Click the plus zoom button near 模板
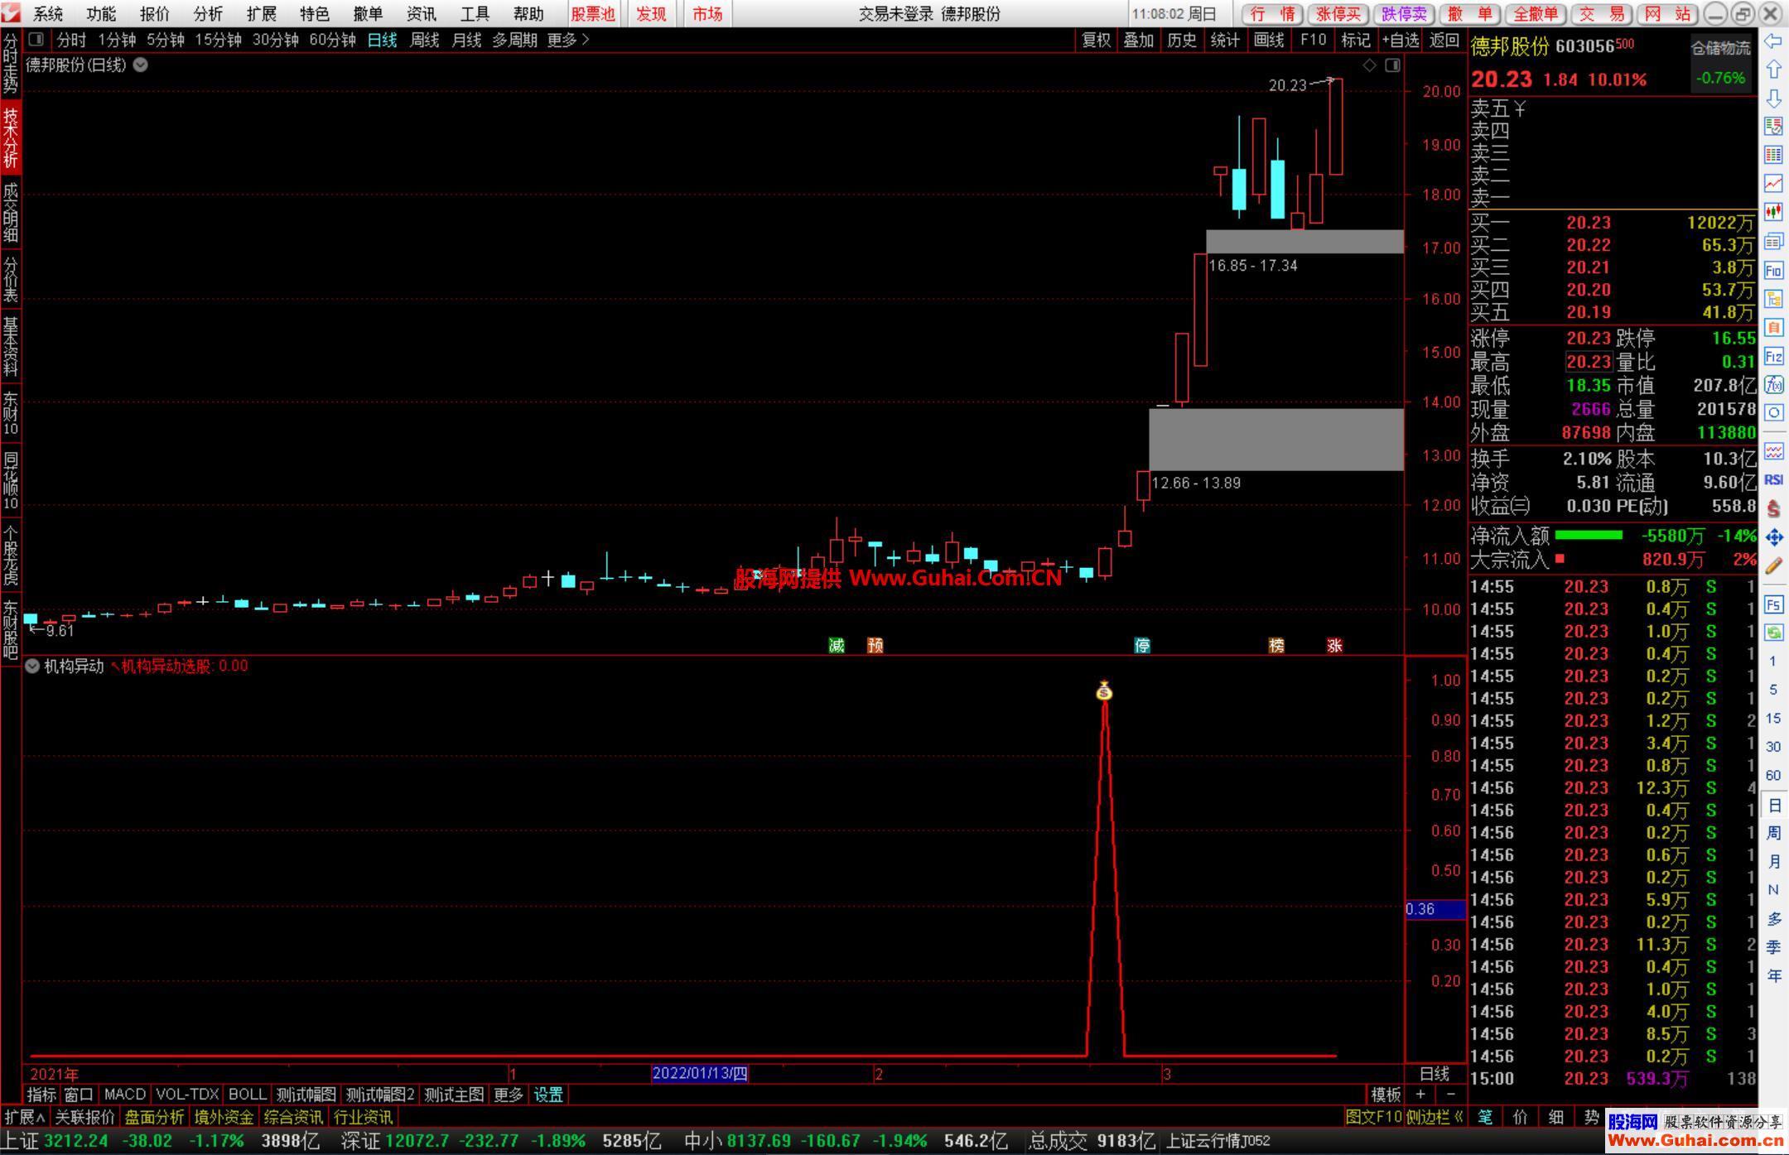The image size is (1789, 1155). pos(1421,1095)
